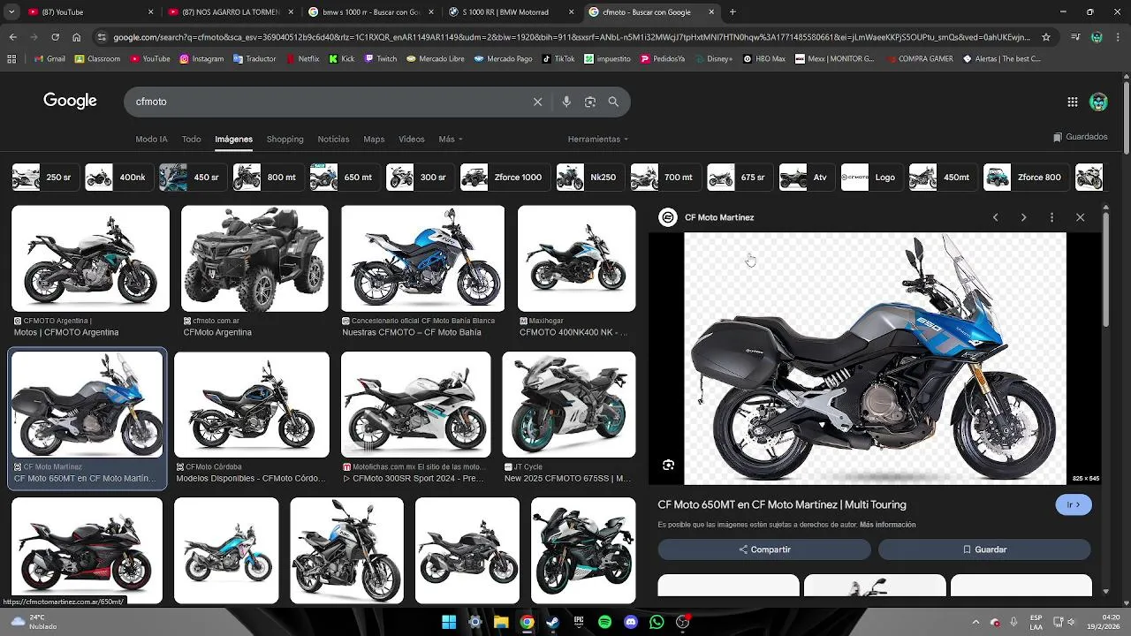The image size is (1131, 636).
Task: Start voice search with the microphone icon
Action: point(566,102)
